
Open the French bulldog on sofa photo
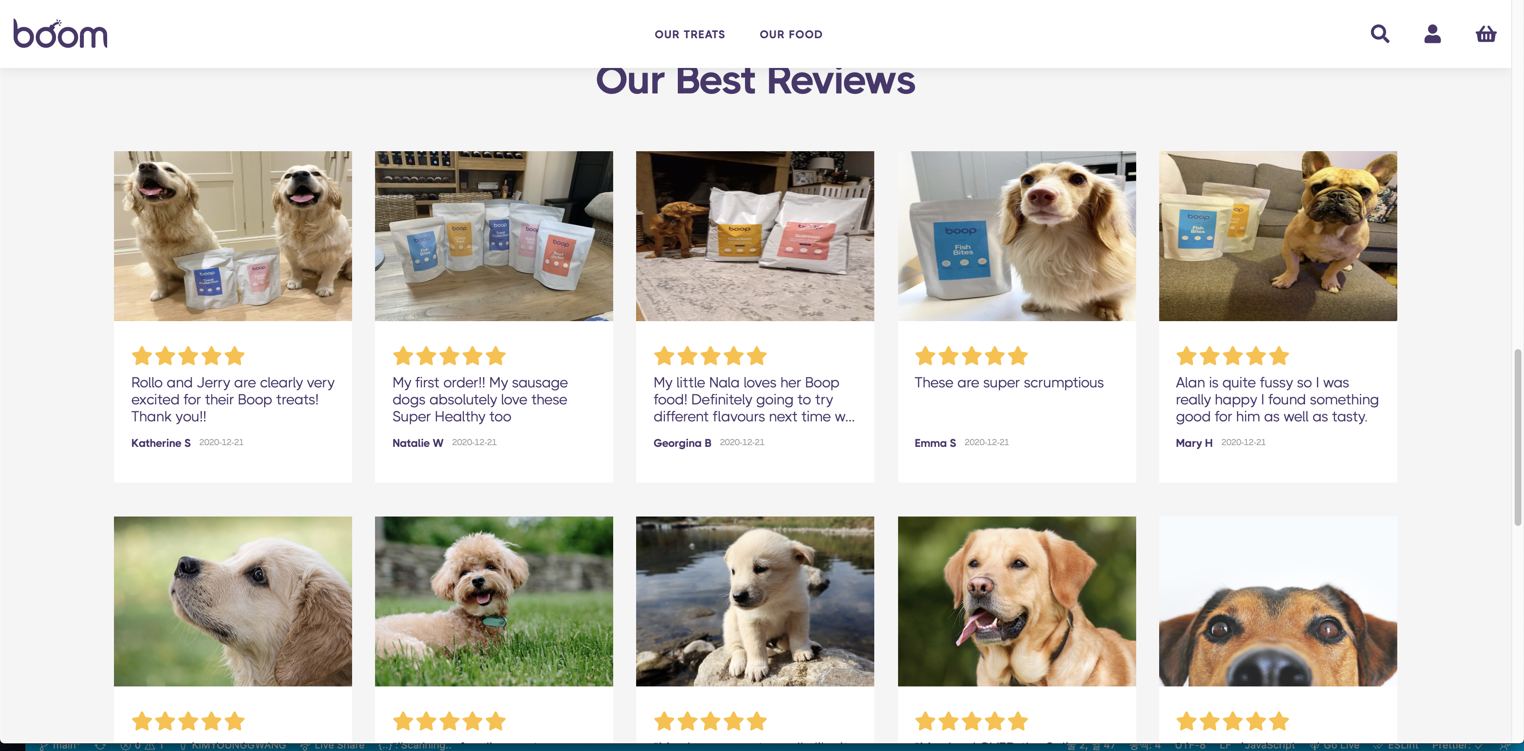tap(1278, 236)
